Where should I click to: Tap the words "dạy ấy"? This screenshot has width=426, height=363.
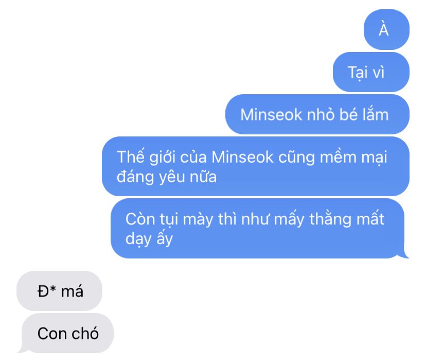point(149,239)
